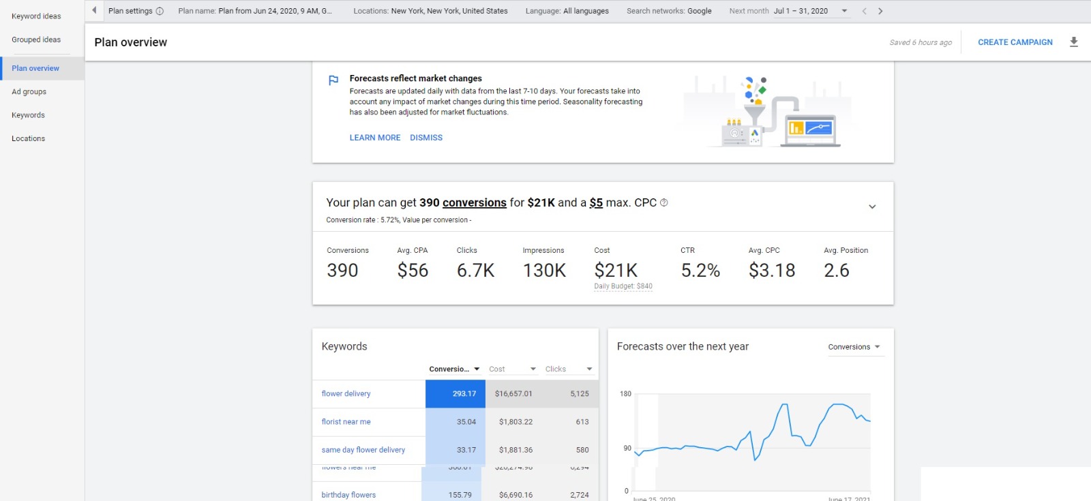Dismiss the forecasts notice

tap(426, 138)
